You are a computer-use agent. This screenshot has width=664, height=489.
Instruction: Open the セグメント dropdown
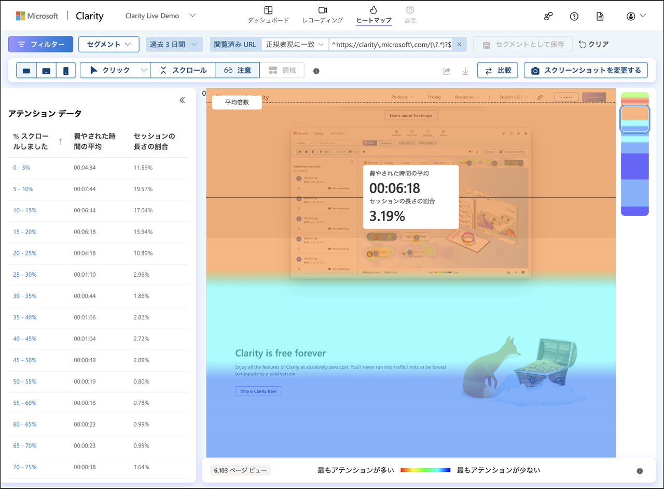tap(108, 44)
